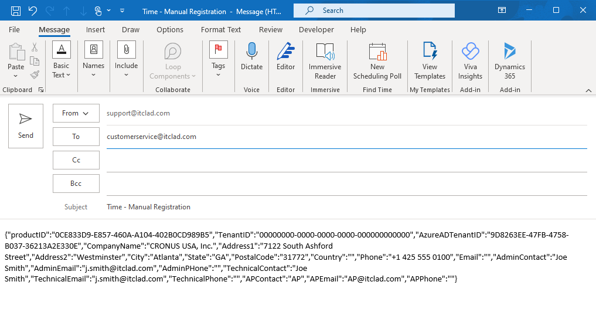This screenshot has width=596, height=319.
Task: Open the Editor proofing tool
Action: [286, 56]
